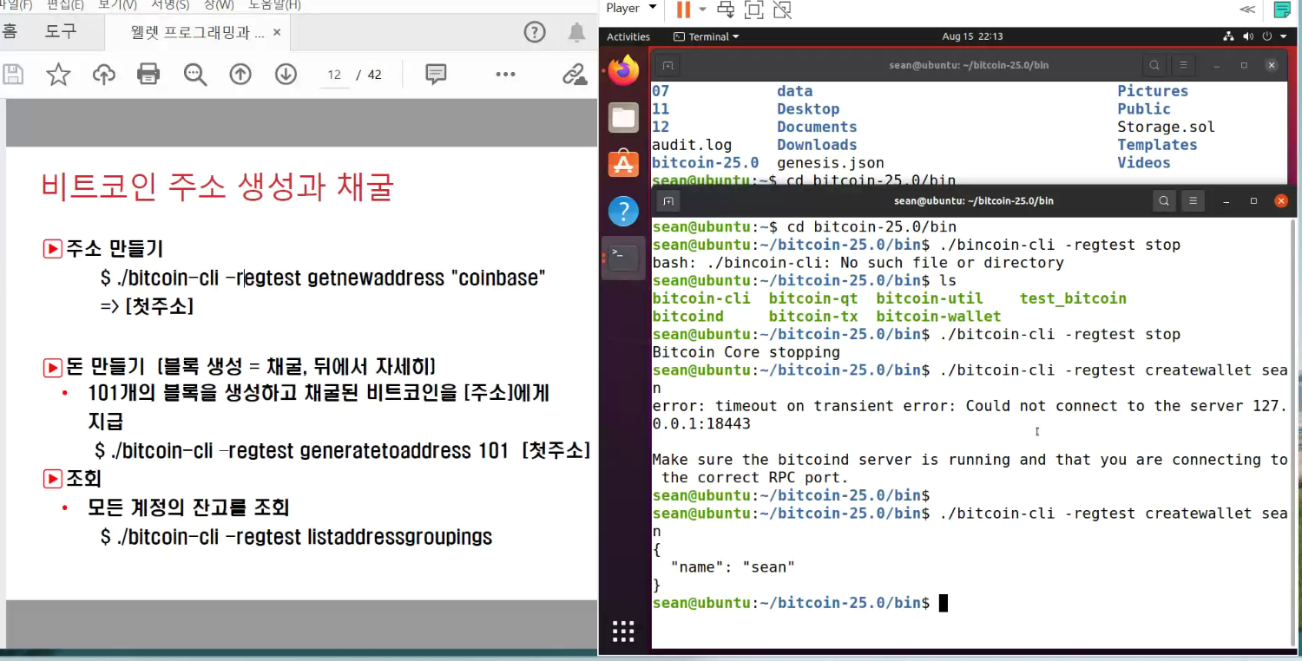Viewport: 1302px width, 661px height.
Task: Click 'test_bitcoin' in the ls output
Action: tap(1073, 298)
